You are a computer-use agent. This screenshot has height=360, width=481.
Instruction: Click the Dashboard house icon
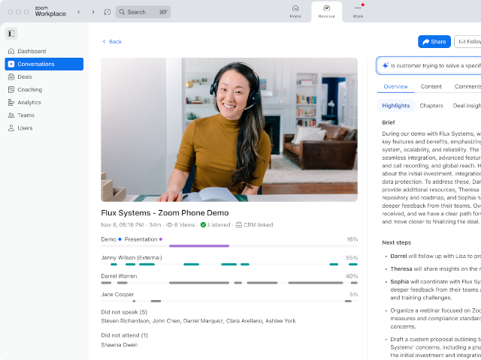(x=11, y=51)
